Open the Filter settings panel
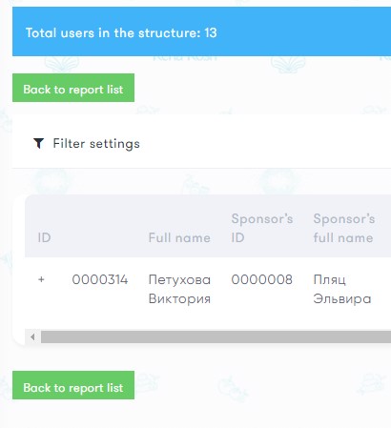The width and height of the screenshot is (391, 428). pyautogui.click(x=87, y=144)
